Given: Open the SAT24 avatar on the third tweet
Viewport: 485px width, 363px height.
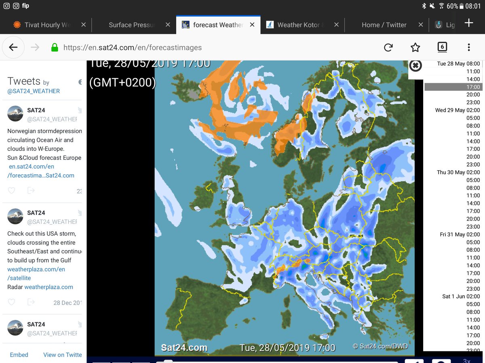Looking at the screenshot, I should pos(15,328).
